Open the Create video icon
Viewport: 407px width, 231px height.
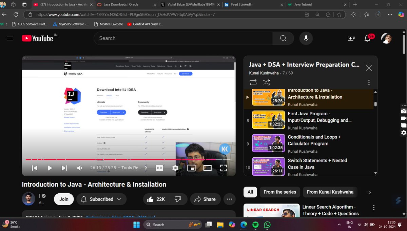351,38
